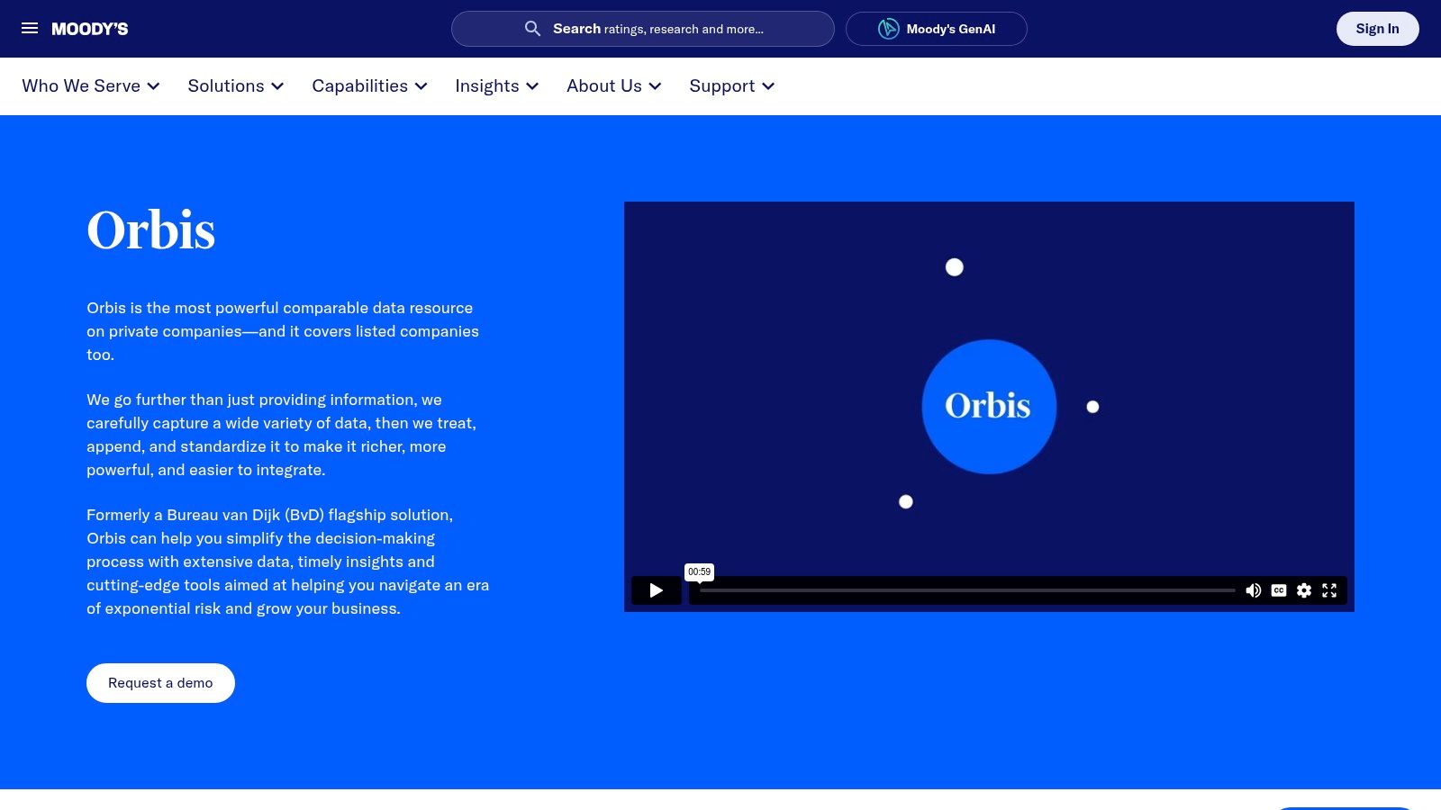
Task: Click the Sign In button
Action: (x=1377, y=29)
